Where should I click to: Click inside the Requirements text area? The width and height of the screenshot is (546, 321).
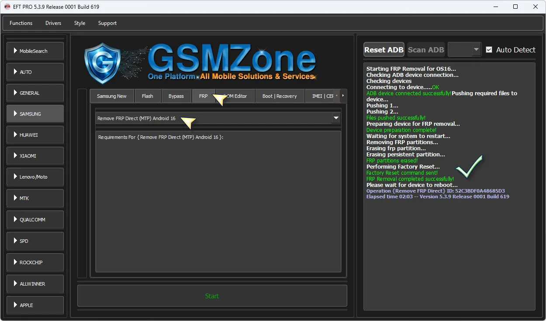click(x=218, y=201)
